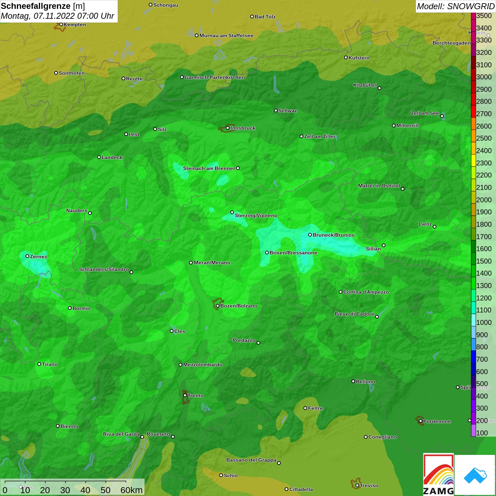Select the Kempten marker dot

61,24
